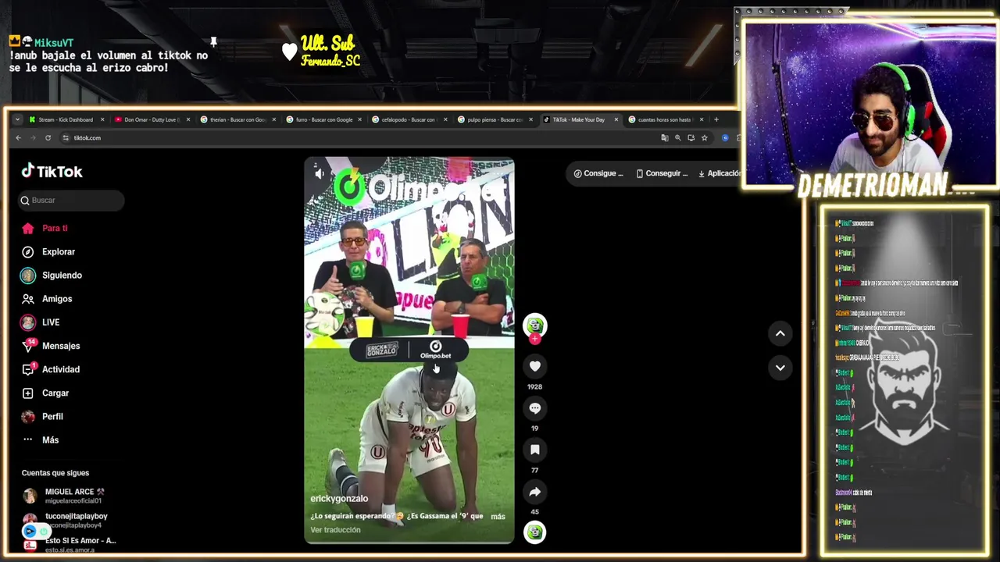Click Conseguir app button
The height and width of the screenshot is (562, 1000).
(x=662, y=173)
